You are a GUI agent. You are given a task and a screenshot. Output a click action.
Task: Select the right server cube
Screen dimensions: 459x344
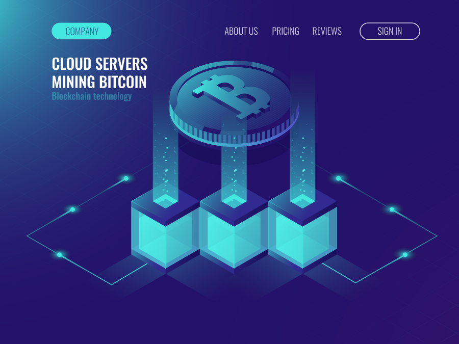tap(302, 232)
